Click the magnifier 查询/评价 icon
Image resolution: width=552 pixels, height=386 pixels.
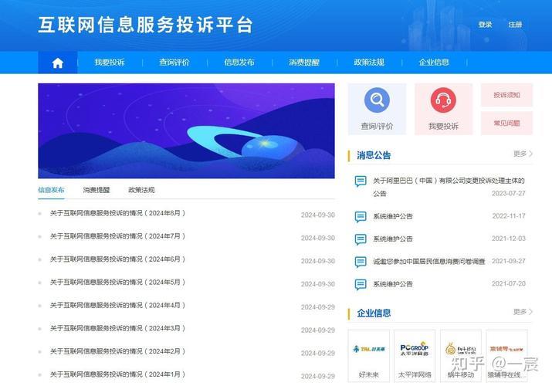(377, 101)
